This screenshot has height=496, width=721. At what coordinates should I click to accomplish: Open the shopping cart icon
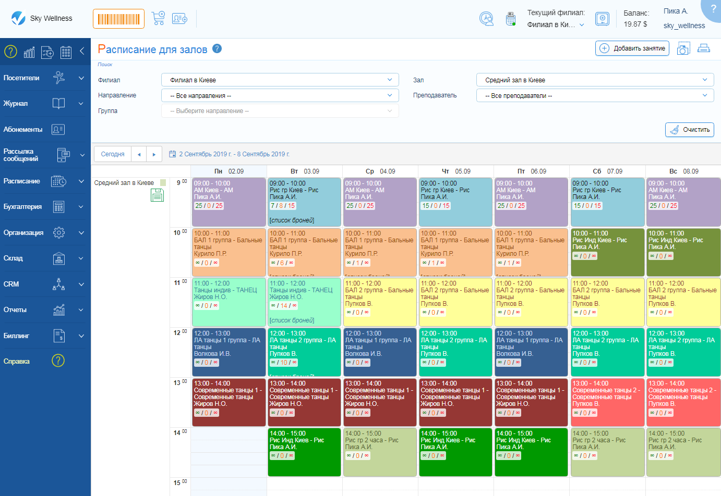coord(158,18)
